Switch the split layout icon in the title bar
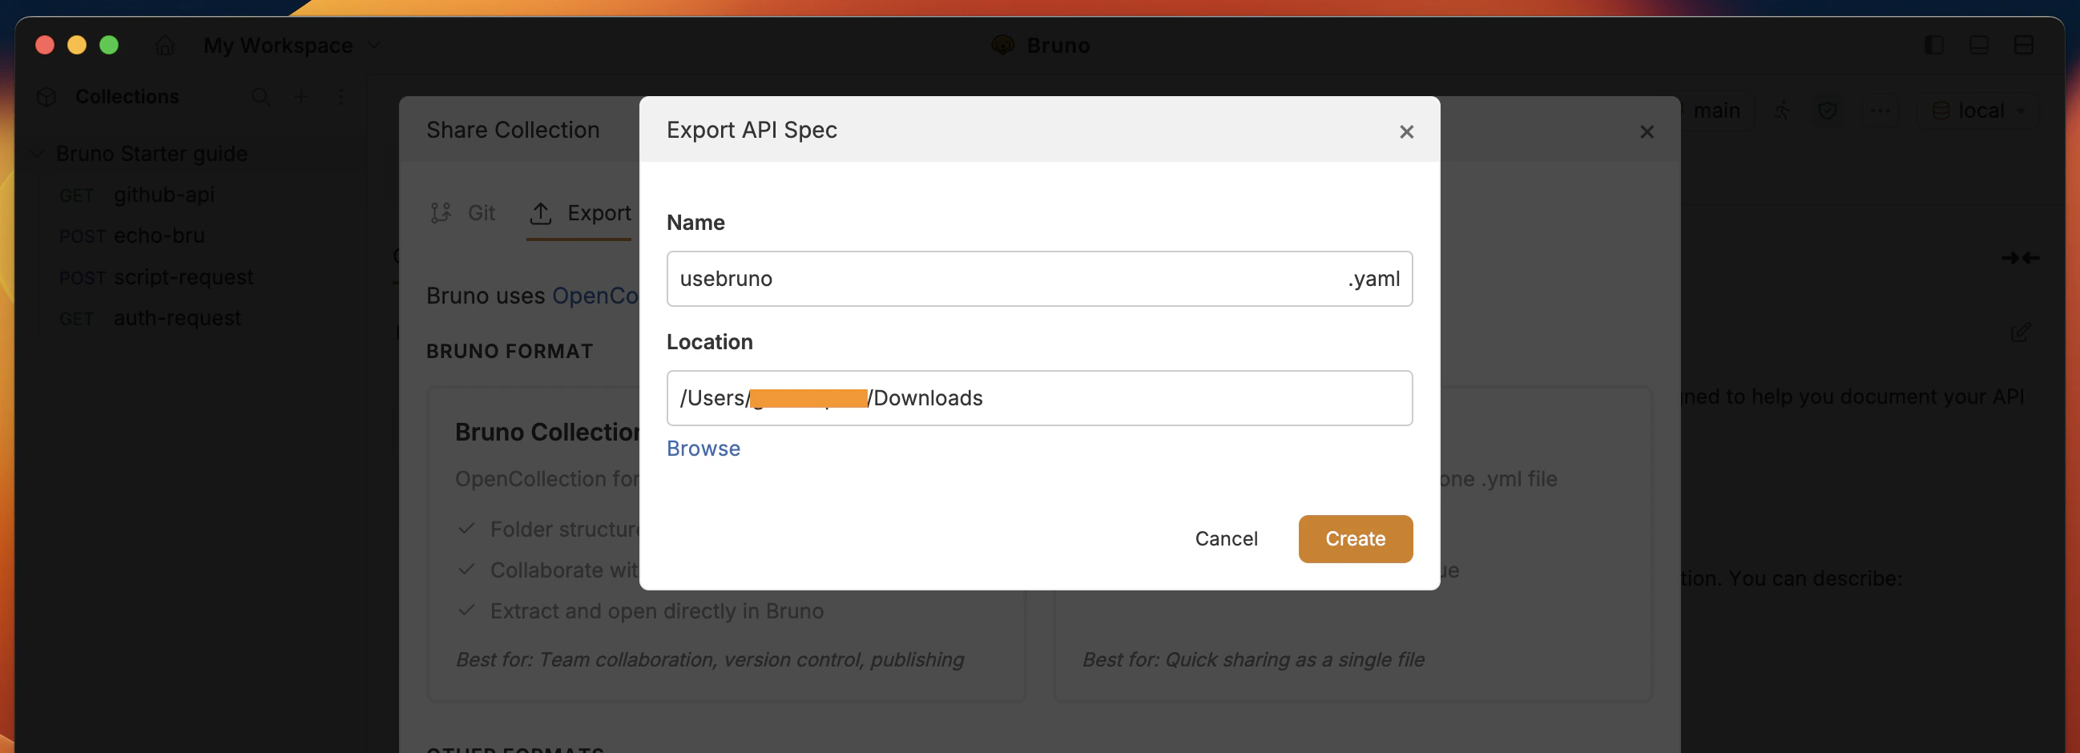The image size is (2080, 753). [2023, 45]
